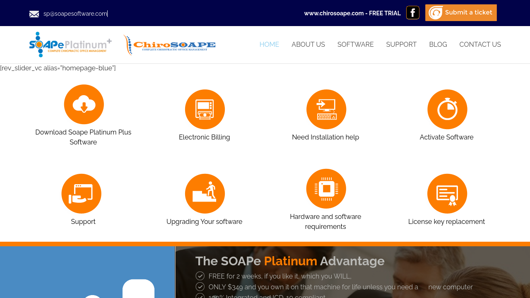Click the SOAPe Platinum logo
Image resolution: width=530 pixels, height=298 pixels.
pos(70,45)
